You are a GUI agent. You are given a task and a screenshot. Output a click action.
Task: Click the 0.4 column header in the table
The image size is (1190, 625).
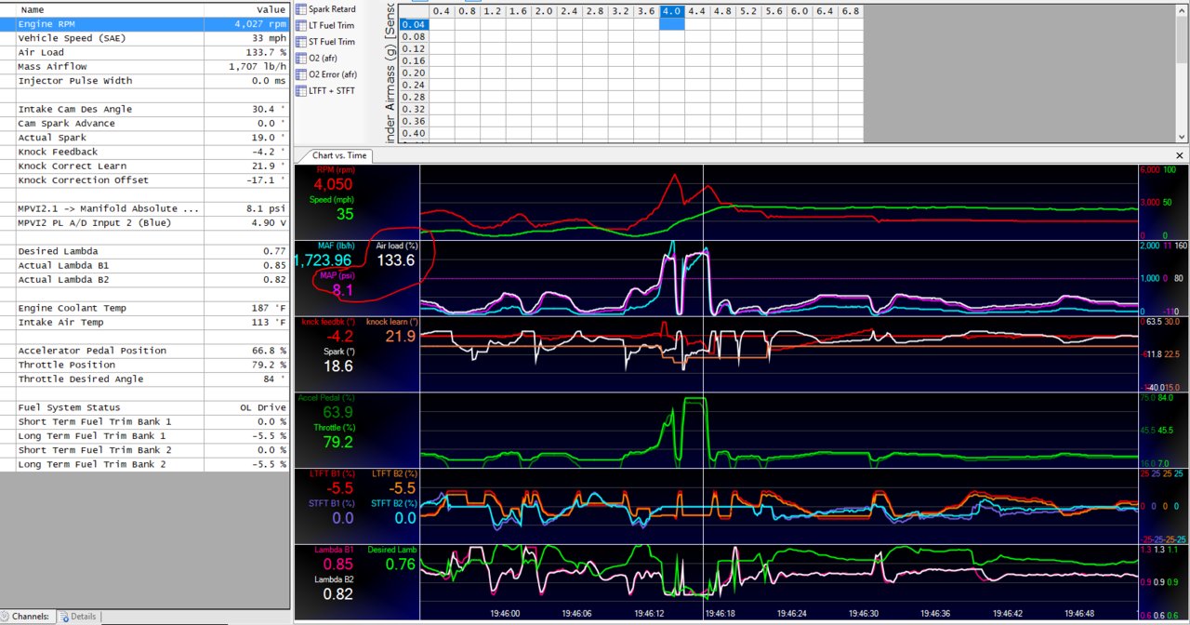pos(442,11)
